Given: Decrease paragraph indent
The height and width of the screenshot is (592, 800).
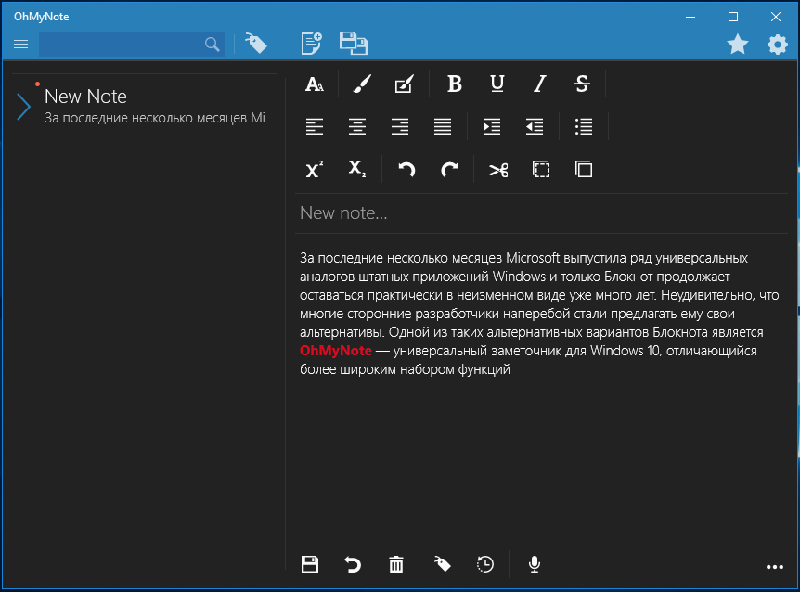Looking at the screenshot, I should [x=535, y=126].
